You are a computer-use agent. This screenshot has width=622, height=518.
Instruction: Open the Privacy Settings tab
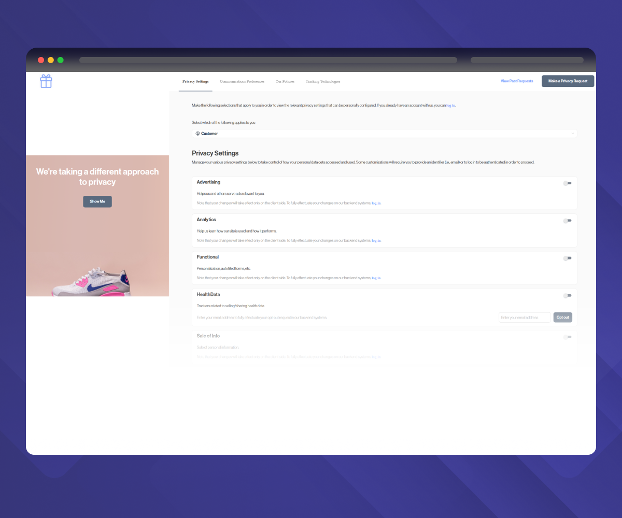point(195,81)
